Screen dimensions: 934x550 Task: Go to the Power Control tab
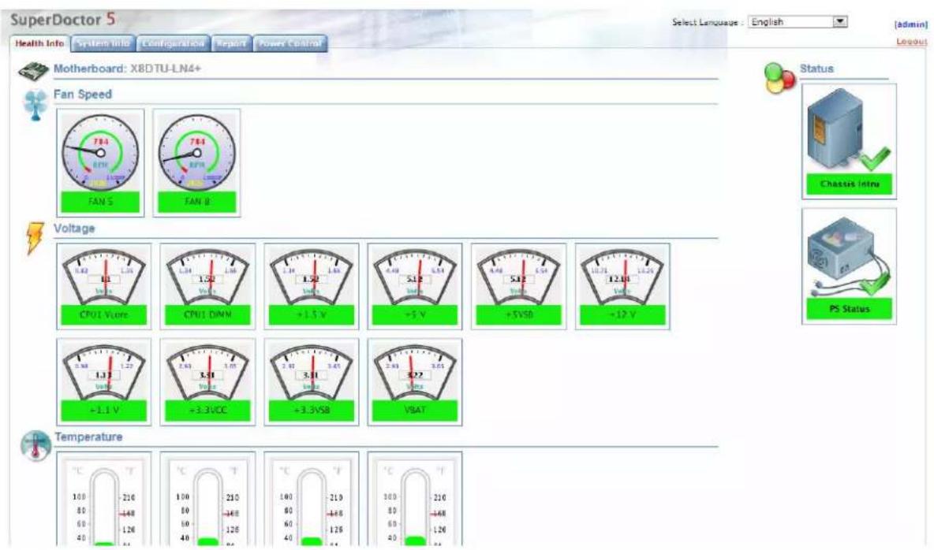tap(290, 43)
